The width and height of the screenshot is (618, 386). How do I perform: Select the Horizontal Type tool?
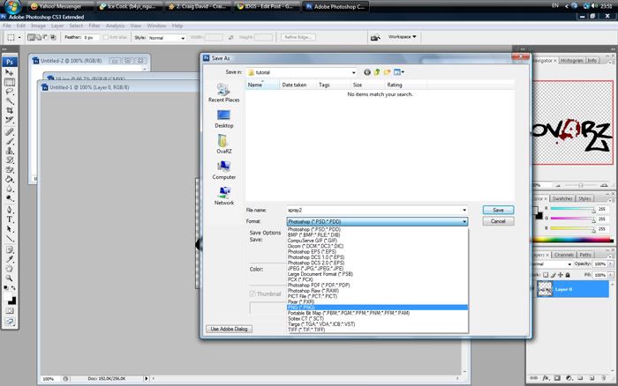pos(10,219)
